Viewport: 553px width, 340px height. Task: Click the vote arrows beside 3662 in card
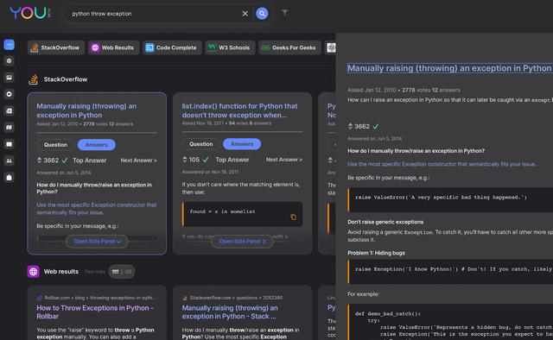point(39,161)
